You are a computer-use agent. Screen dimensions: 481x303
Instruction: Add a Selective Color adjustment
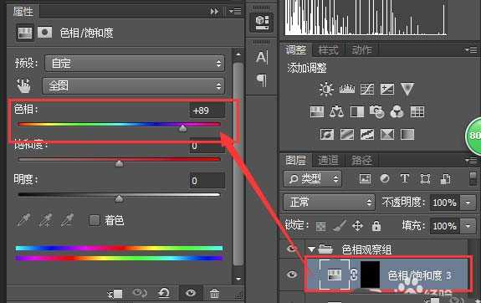387,135
